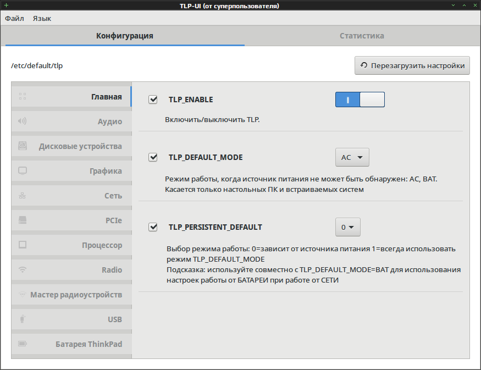The image size is (481, 370).
Task: Click Перезагрузить настройки button
Action: coord(412,65)
